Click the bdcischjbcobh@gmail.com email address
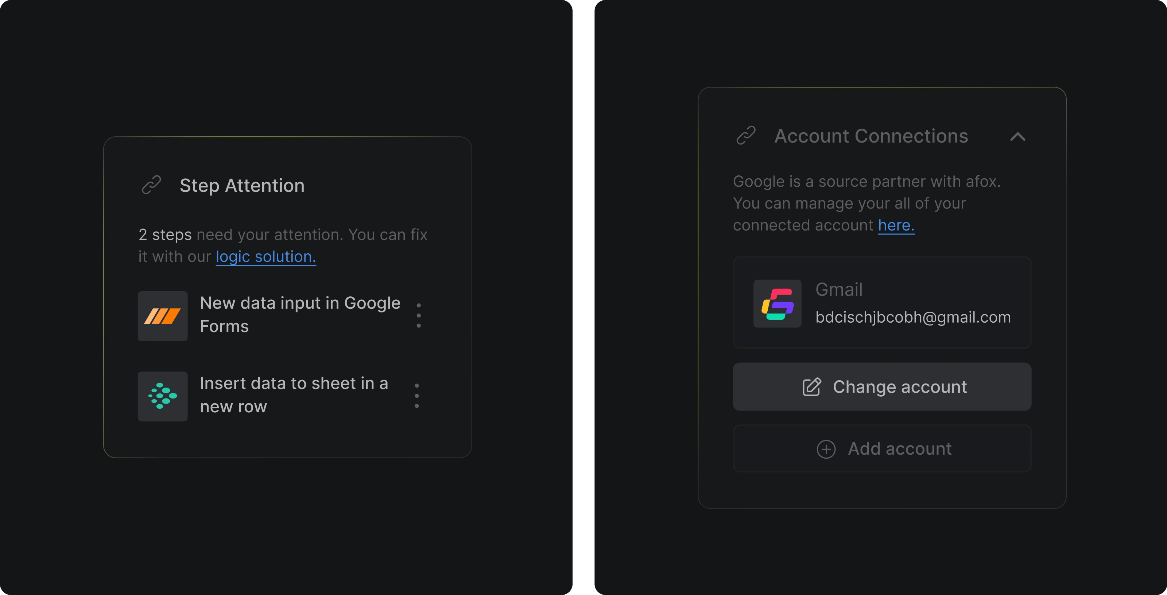Viewport: 1167px width, 595px height. (913, 317)
